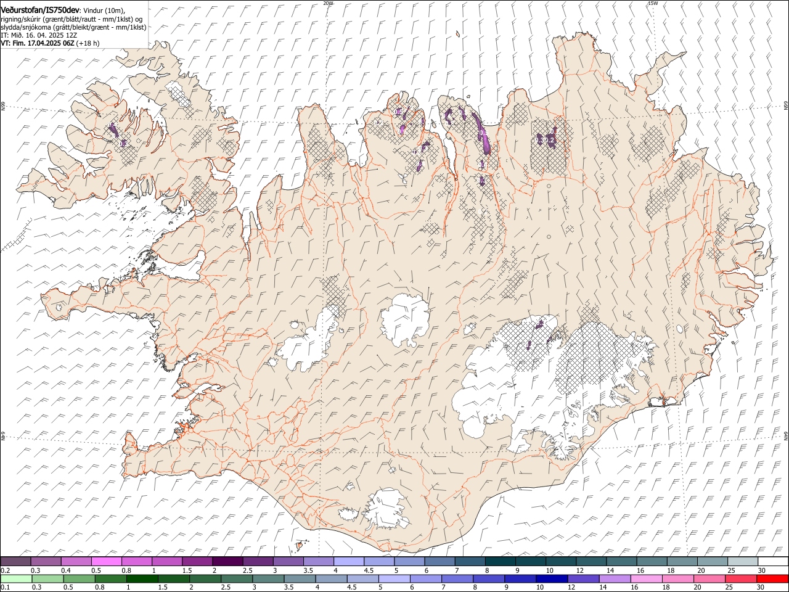Pick pale green rain swatch between 0.1 and 0.3
789x592 pixels.
coord(15,578)
